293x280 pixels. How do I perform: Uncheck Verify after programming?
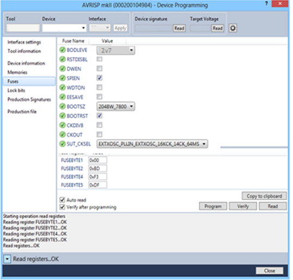62,207
